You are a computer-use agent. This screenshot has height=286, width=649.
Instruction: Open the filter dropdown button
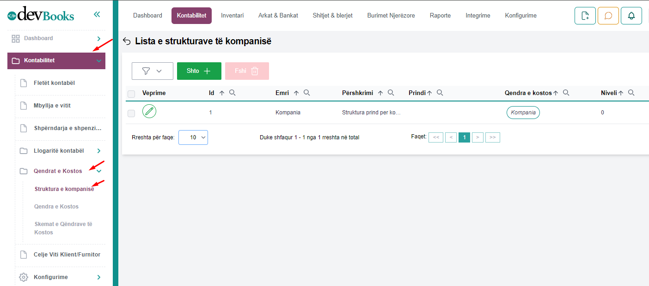click(x=152, y=71)
